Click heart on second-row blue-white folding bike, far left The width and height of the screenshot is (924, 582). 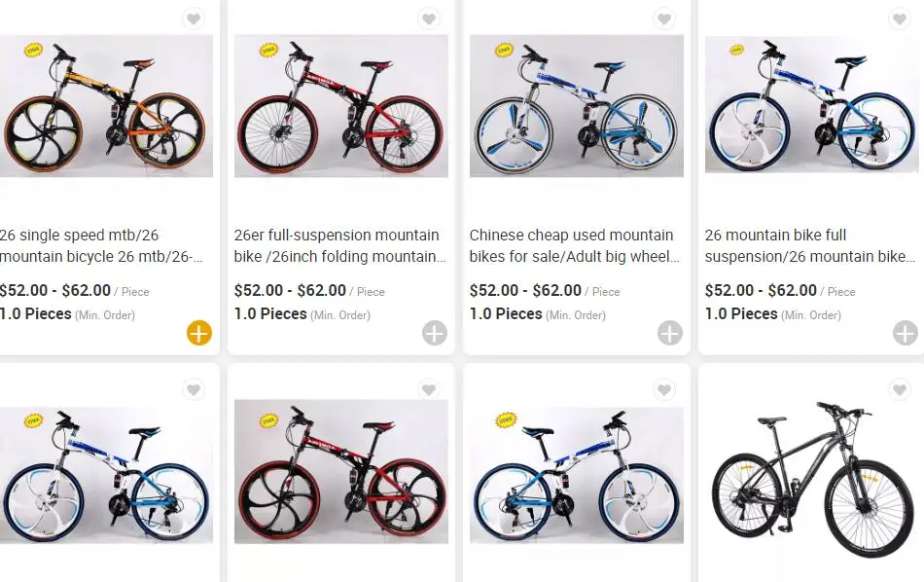coord(194,390)
